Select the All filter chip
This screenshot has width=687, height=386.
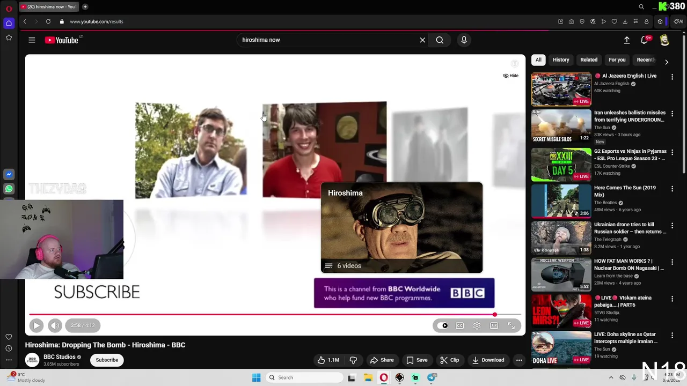pos(538,60)
